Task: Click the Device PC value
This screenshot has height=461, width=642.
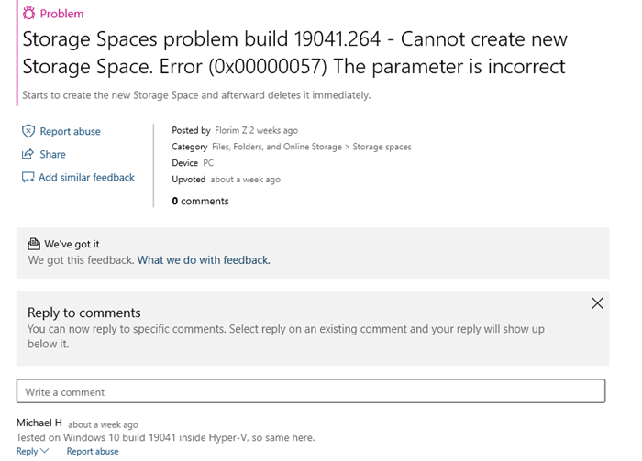Action: [208, 163]
